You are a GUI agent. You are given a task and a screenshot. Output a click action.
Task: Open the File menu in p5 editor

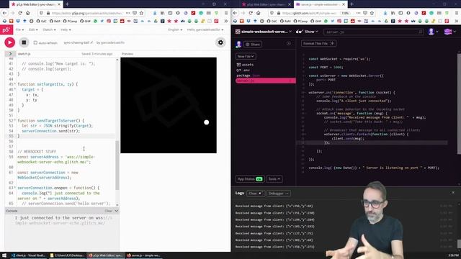pos(19,29)
